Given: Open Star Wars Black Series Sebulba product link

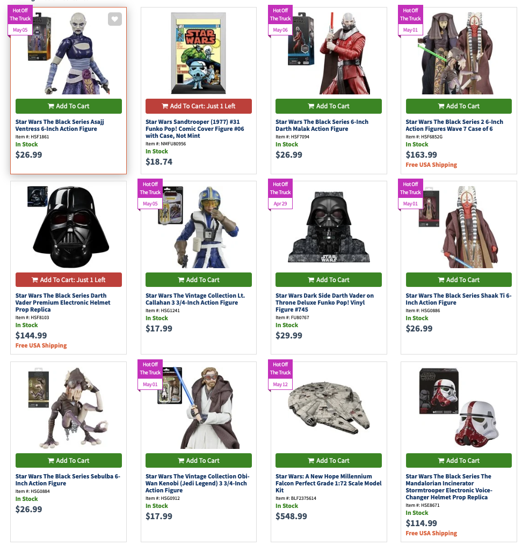Looking at the screenshot, I should 68,480.
